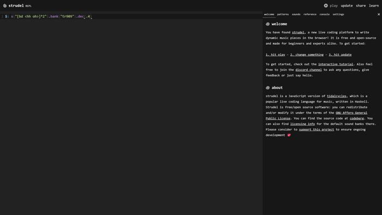Switch to the patterns tab
This screenshot has width=382, height=215.
pyautogui.click(x=283, y=14)
